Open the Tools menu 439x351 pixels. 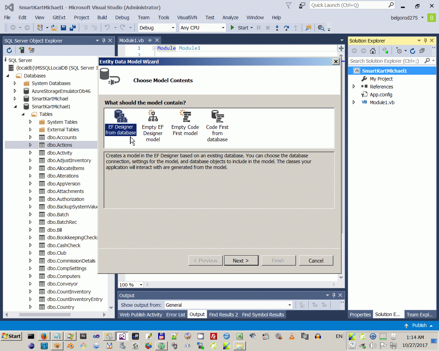[164, 17]
